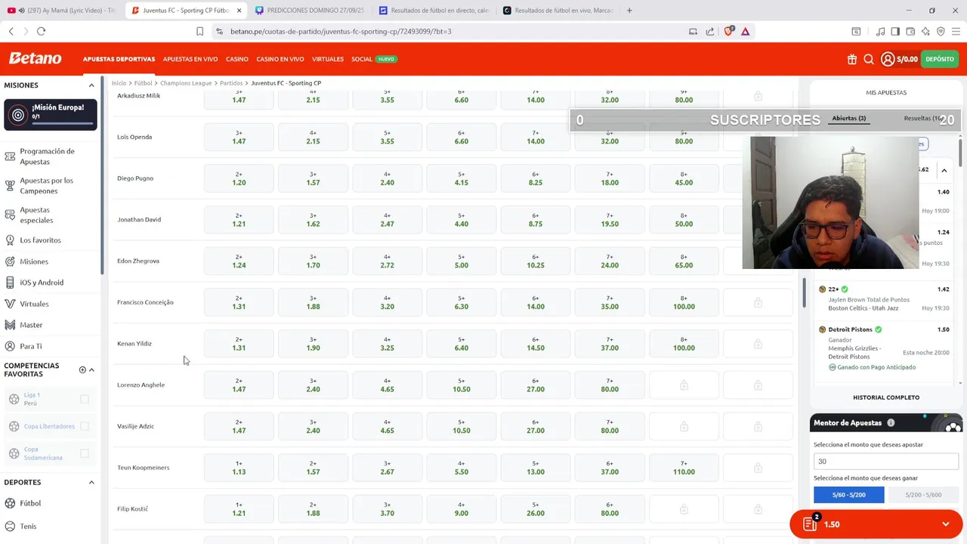Select Jonathan David 3+ odds 1.62
Image resolution: width=967 pixels, height=544 pixels.
[313, 220]
